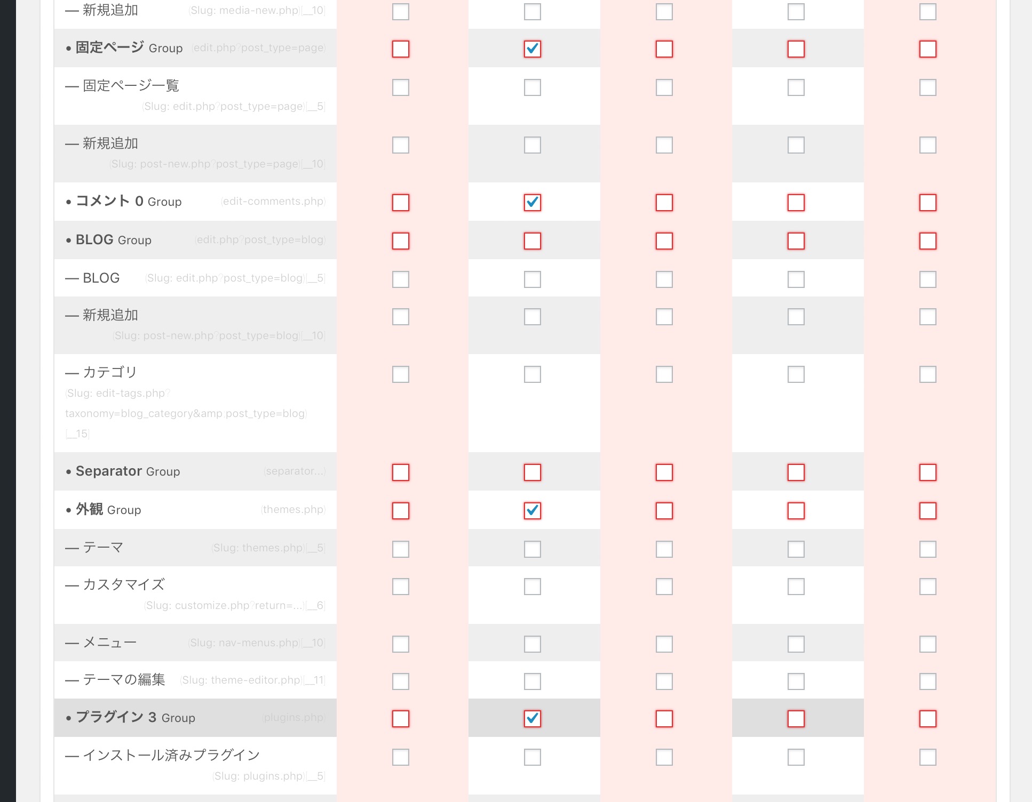Toggle red-bordered icon for BLOG Group

click(x=400, y=240)
